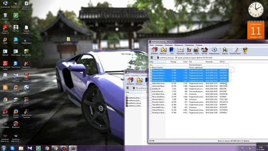Click the archive path field showing anathema_blue.zip
This screenshot has width=268, height=151.
coord(211,58)
